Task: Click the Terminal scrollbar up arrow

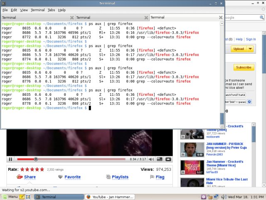Action: pos(222,23)
